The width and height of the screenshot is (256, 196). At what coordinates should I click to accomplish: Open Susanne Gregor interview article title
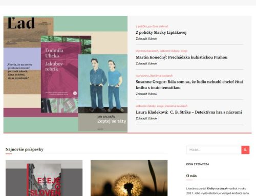click(189, 84)
